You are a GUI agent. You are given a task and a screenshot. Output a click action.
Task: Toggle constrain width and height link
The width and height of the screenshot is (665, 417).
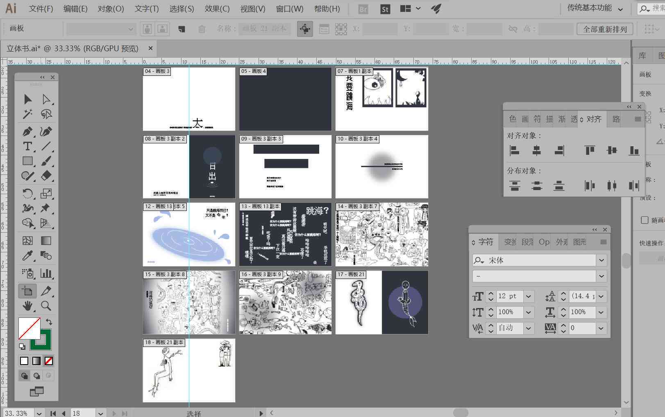tap(513, 29)
